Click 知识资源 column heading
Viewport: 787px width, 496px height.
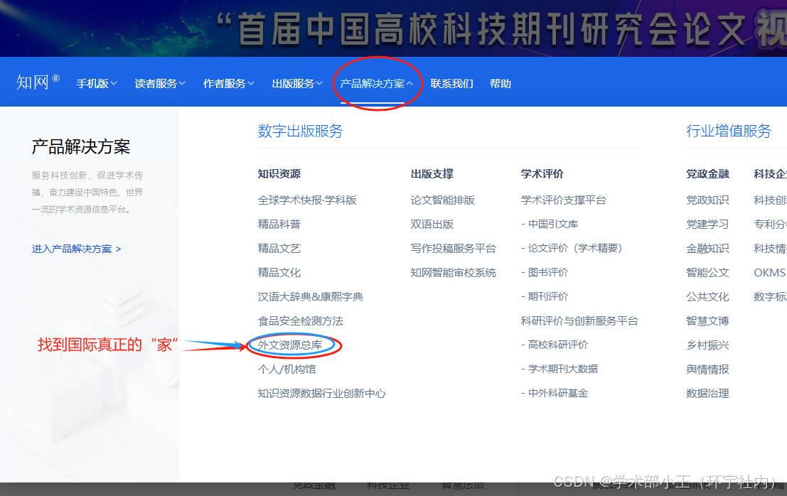[x=279, y=174]
